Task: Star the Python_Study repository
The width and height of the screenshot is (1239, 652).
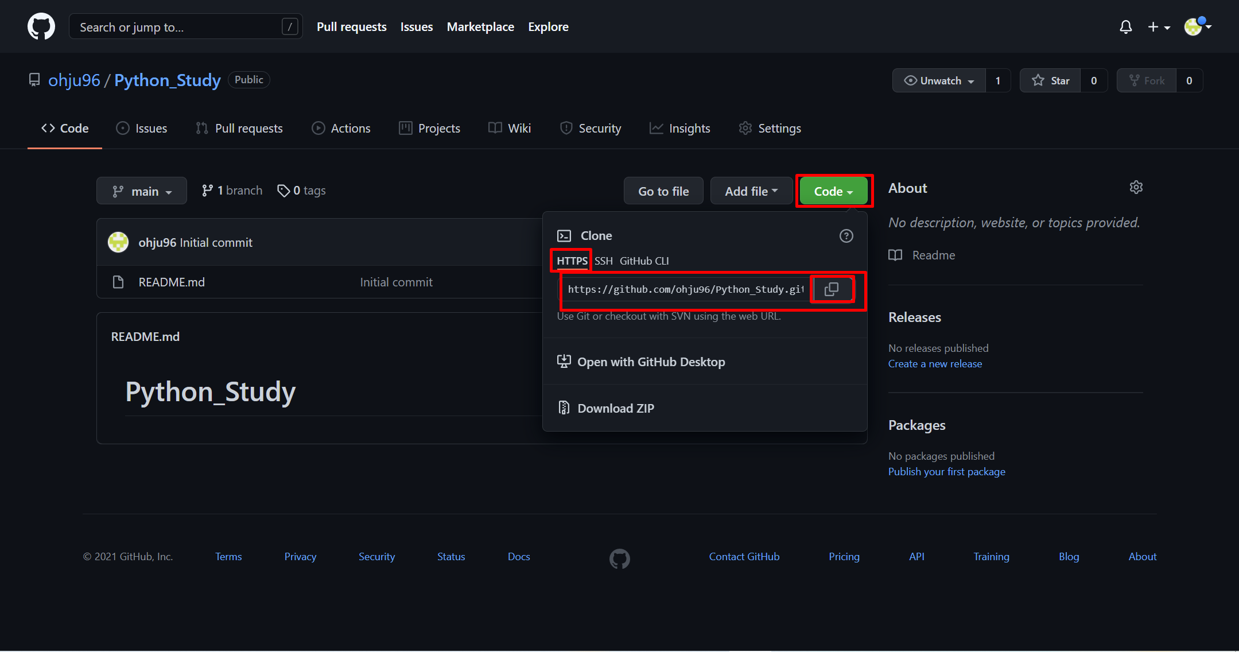Action: [1051, 81]
